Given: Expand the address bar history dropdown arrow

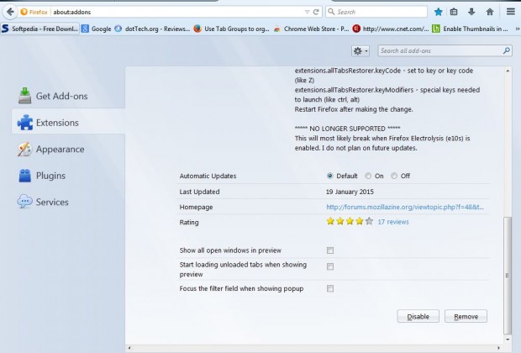Looking at the screenshot, I should coord(307,12).
